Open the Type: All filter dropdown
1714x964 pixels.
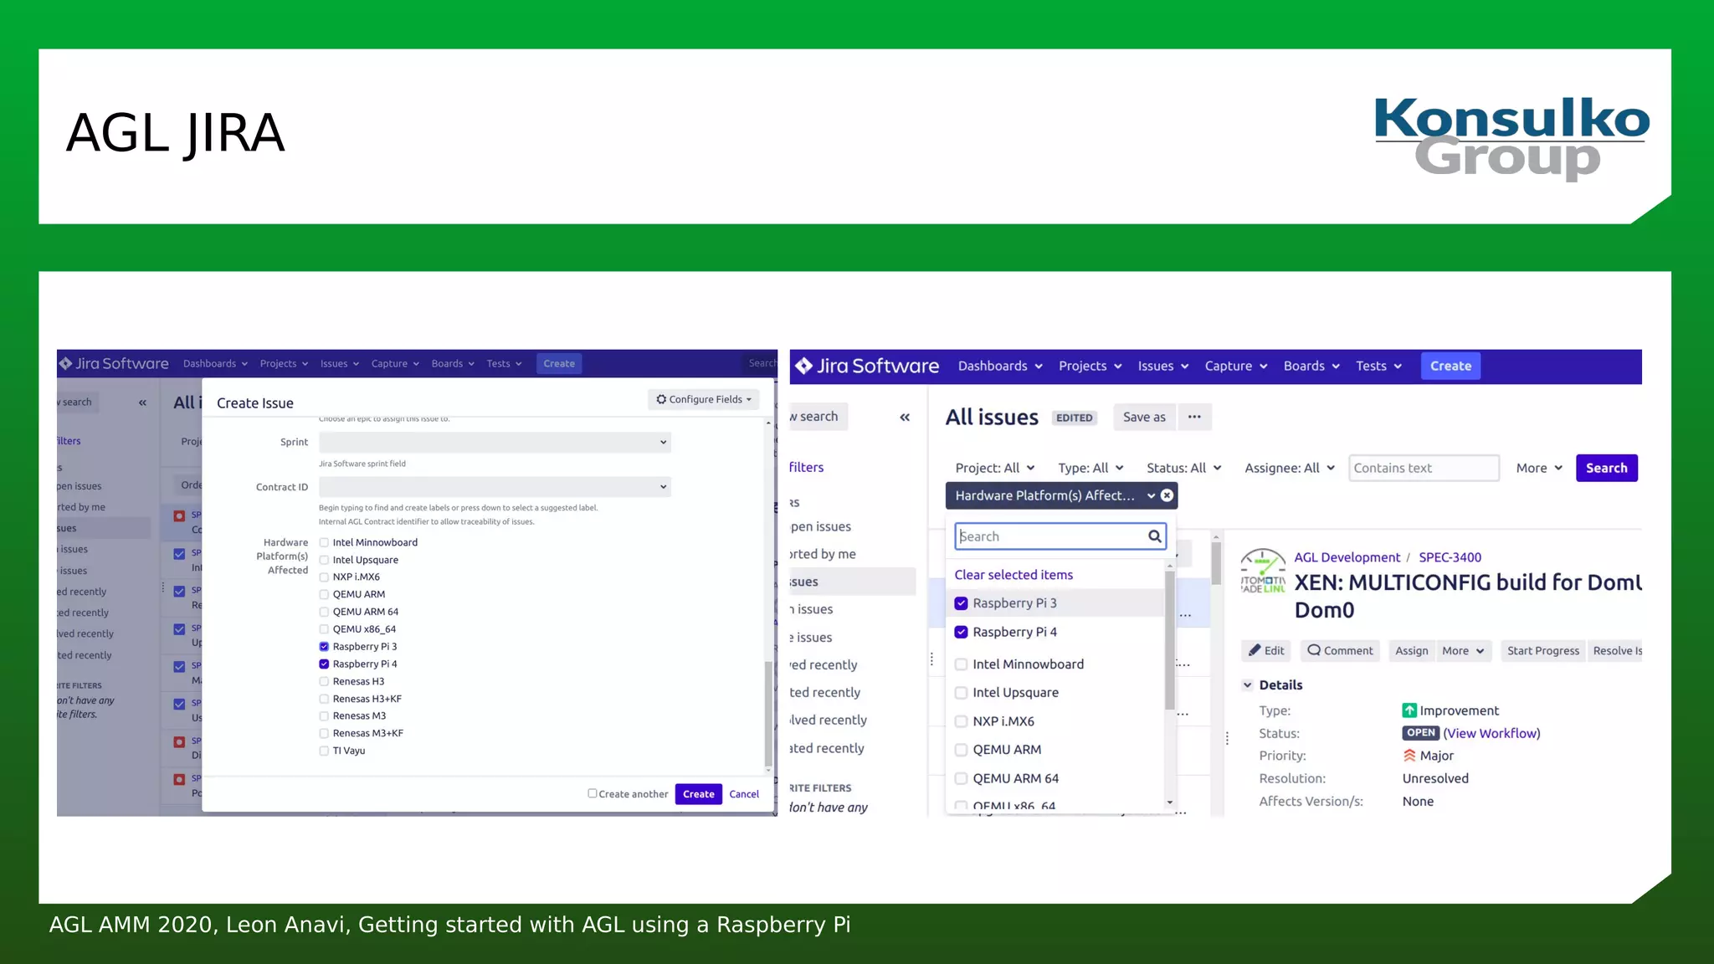(1090, 468)
